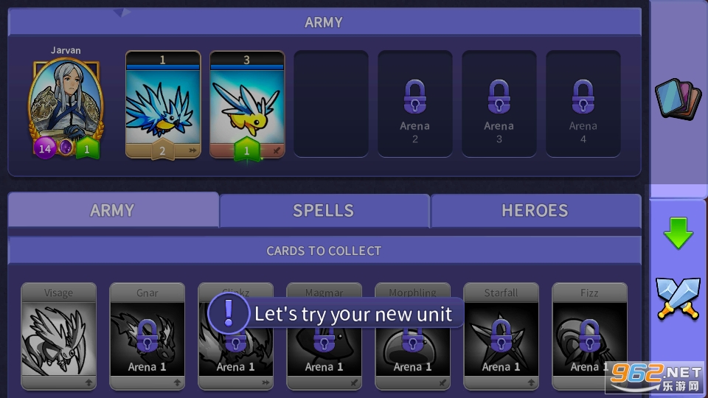This screenshot has height=398, width=708.
Task: Tap the Arena 4 locked slot
Action: coord(583,104)
